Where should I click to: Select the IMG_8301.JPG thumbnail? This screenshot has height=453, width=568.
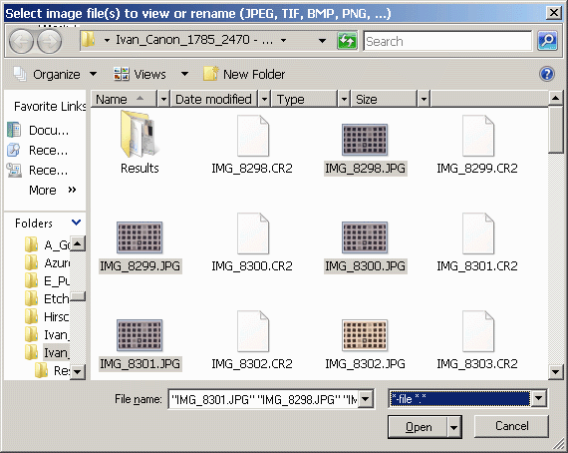point(140,335)
